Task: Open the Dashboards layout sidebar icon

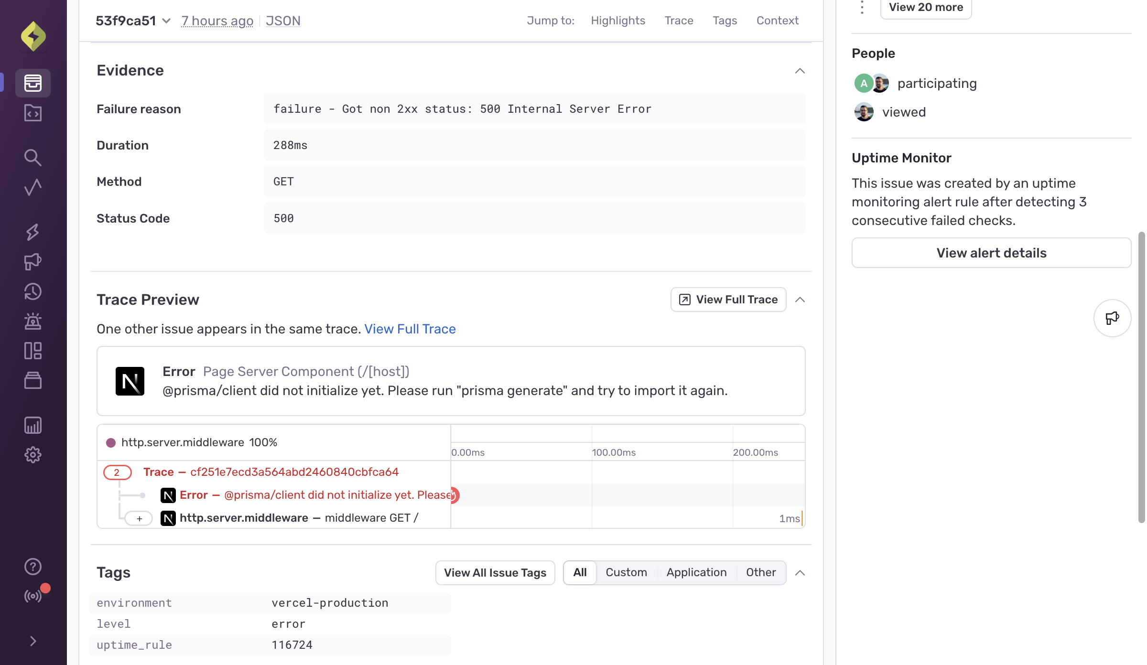Action: click(33, 351)
